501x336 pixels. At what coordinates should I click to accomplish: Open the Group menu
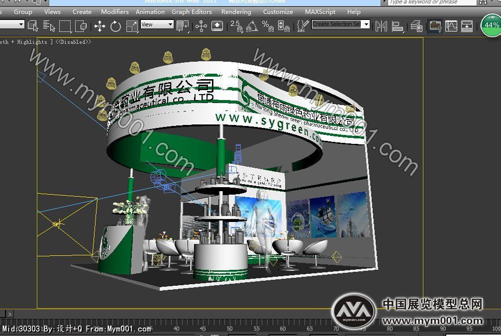(x=23, y=12)
